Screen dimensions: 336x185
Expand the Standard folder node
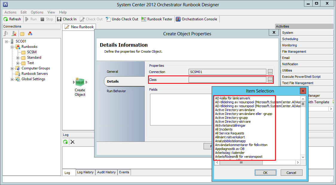pyautogui.click(x=18, y=58)
